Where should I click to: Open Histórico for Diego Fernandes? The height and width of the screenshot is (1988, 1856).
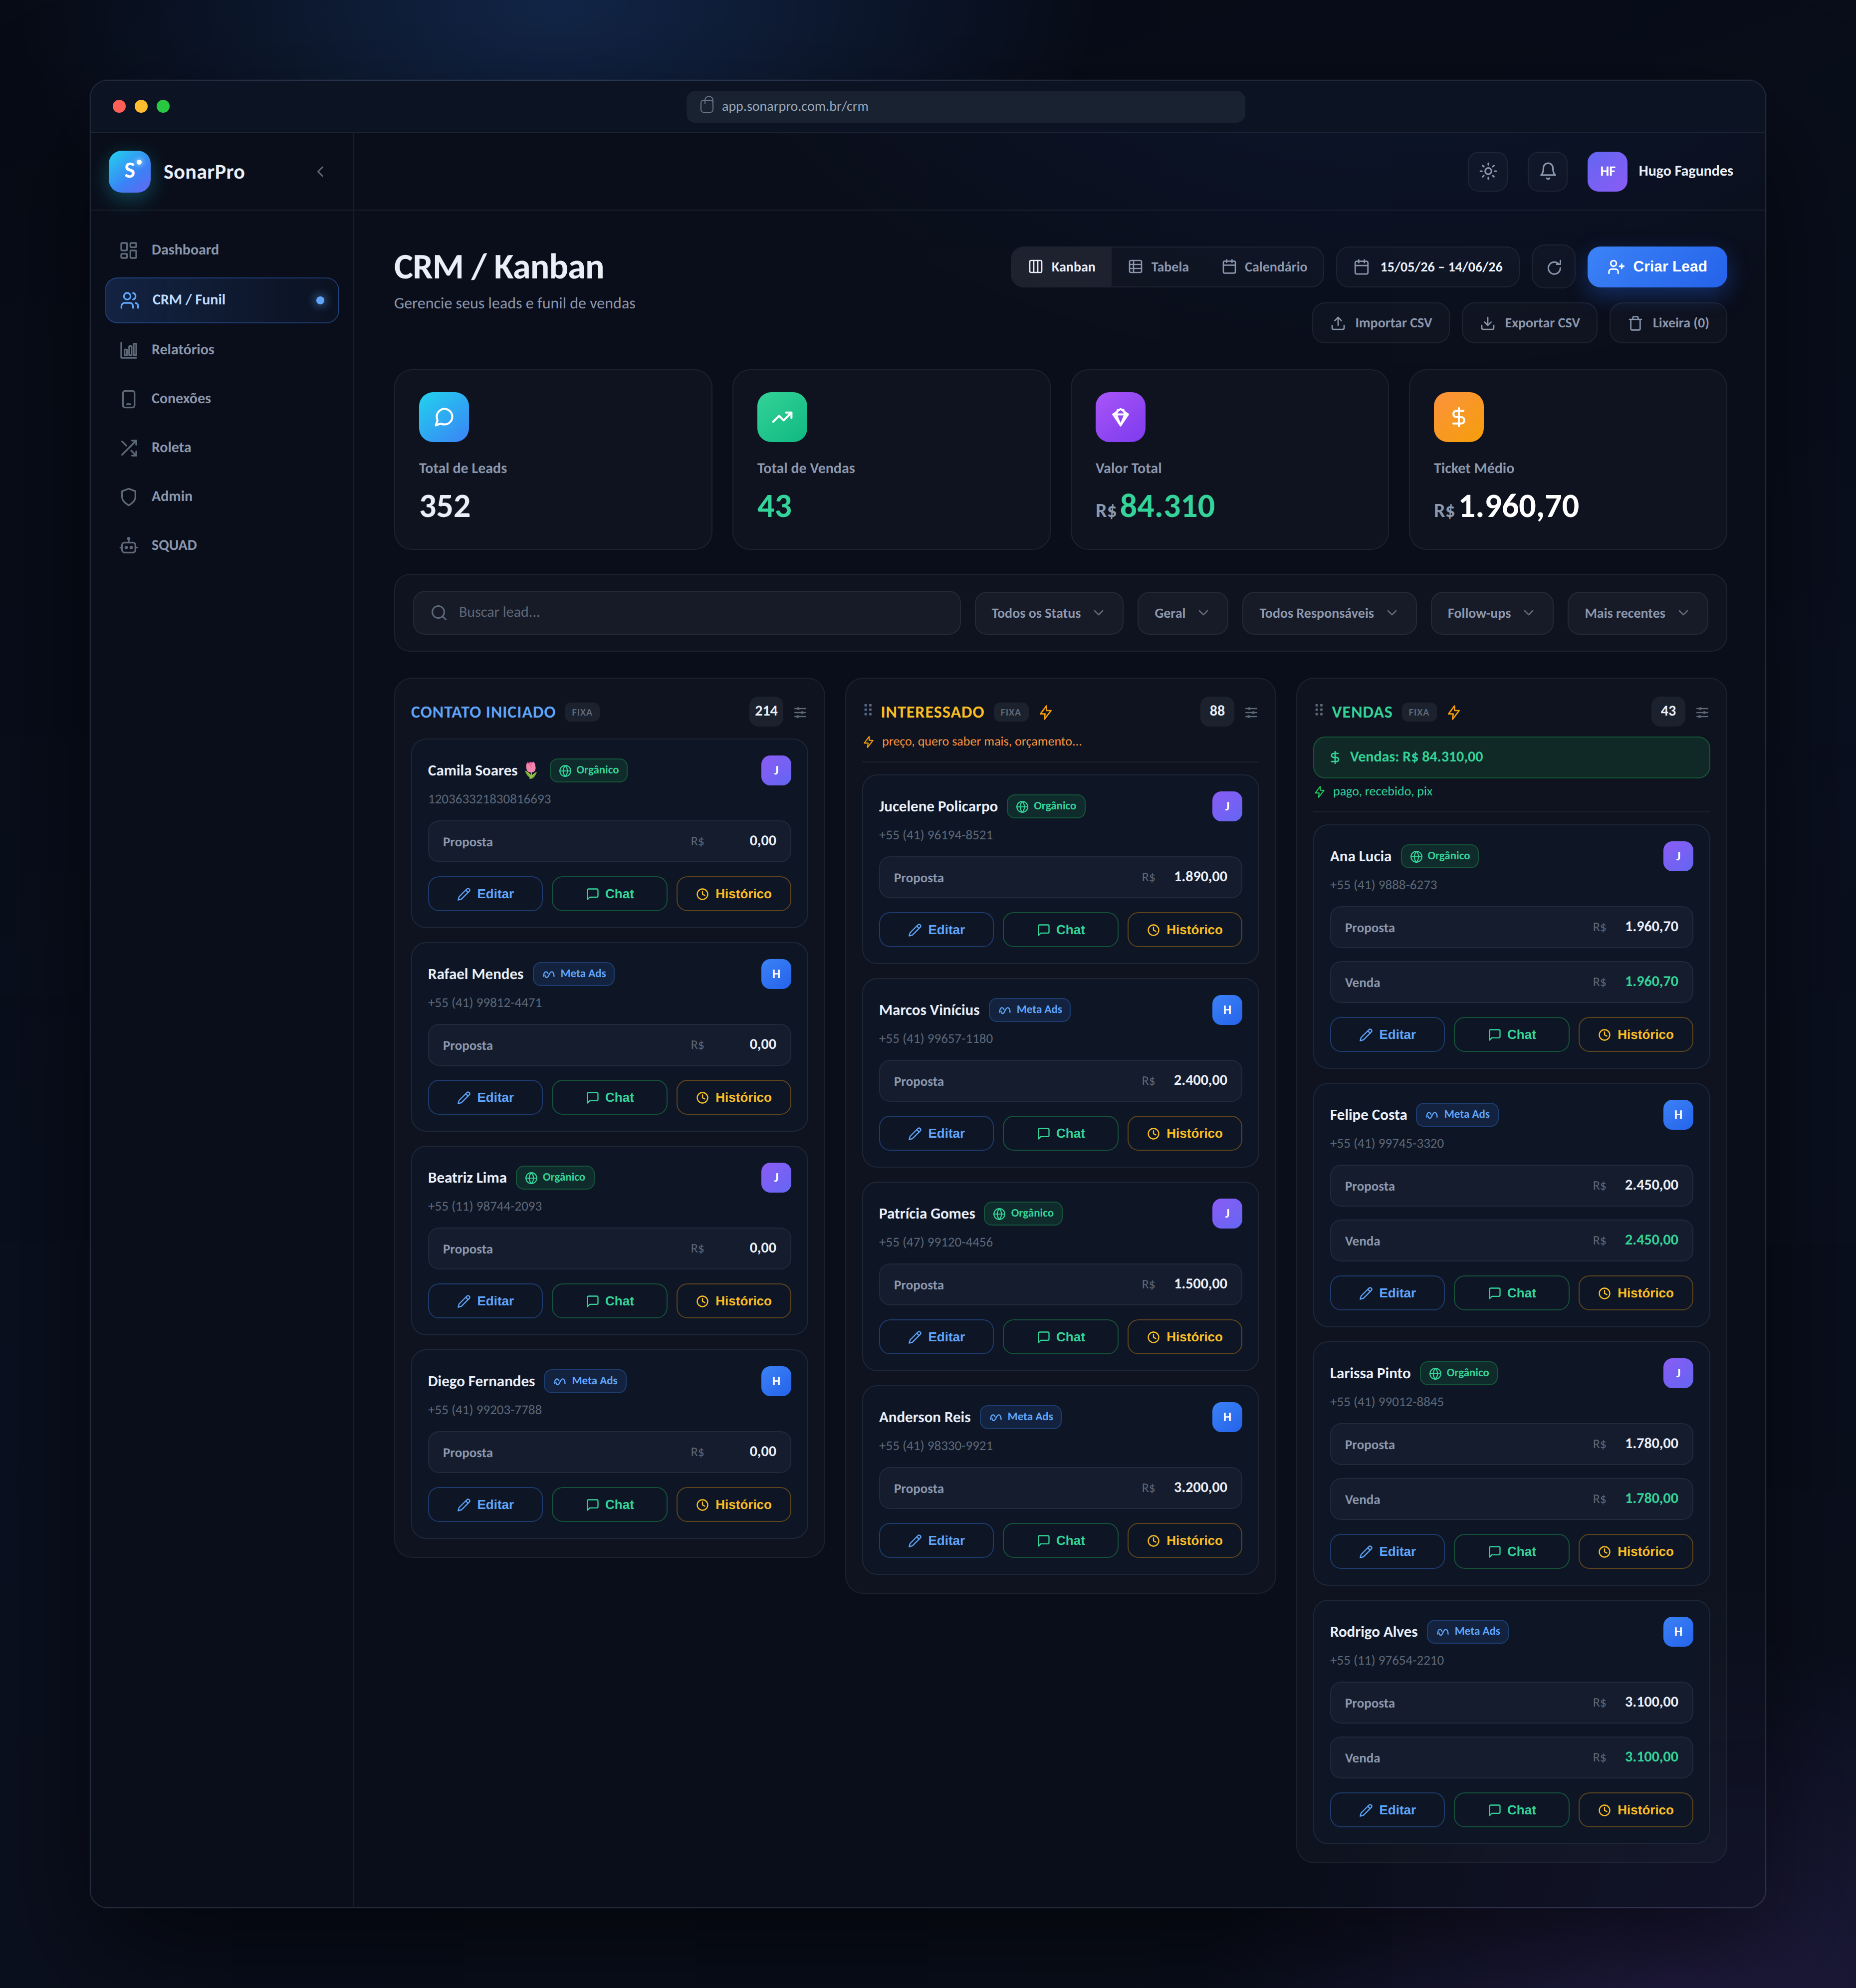tap(733, 1505)
